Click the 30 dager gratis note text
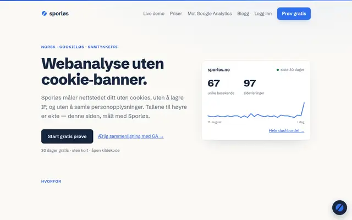 [80, 150]
